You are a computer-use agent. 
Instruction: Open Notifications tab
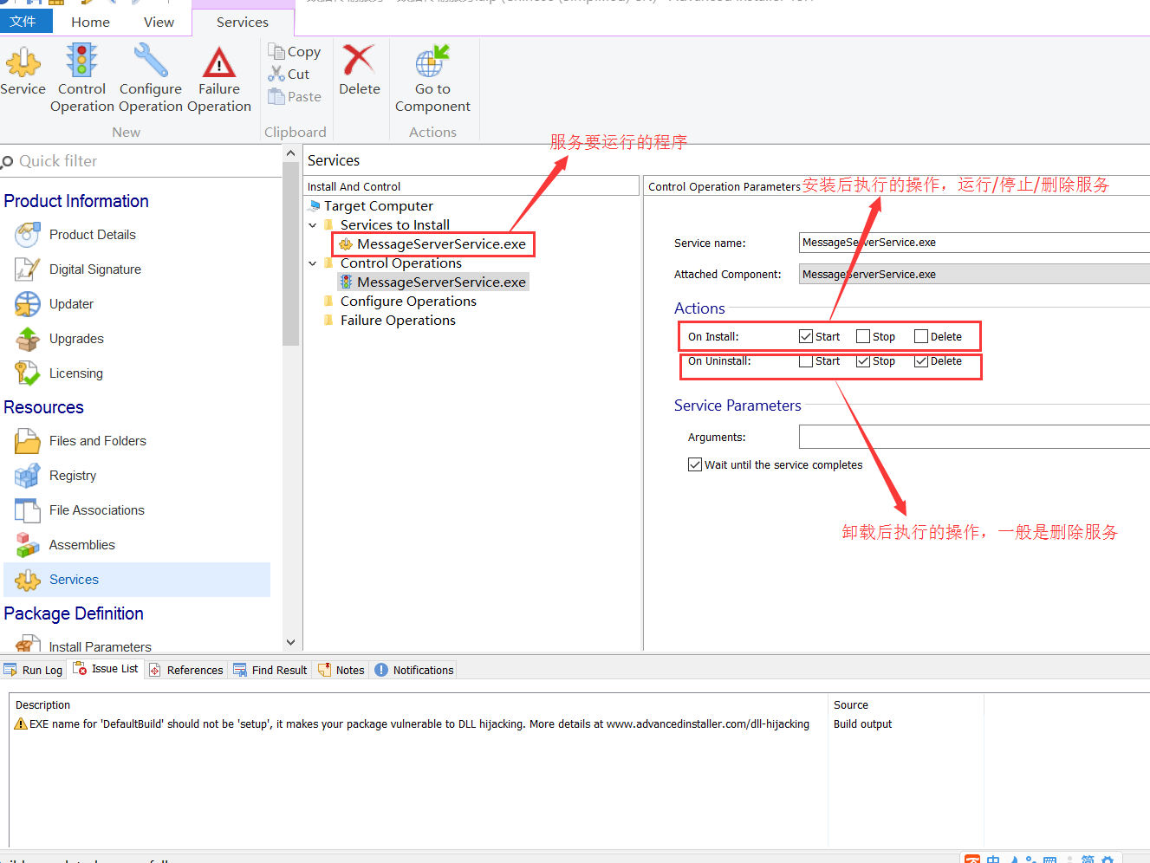pyautogui.click(x=414, y=670)
